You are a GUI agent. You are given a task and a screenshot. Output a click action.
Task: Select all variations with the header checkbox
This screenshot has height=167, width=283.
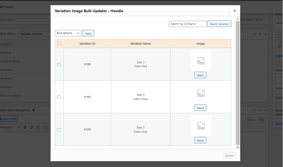click(59, 43)
